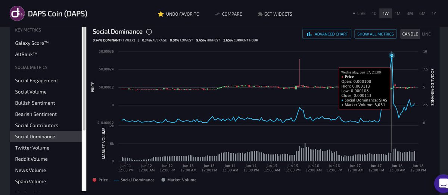Click the DAPS Coin logo icon
This screenshot has height=195, width=448.
[x=17, y=14]
